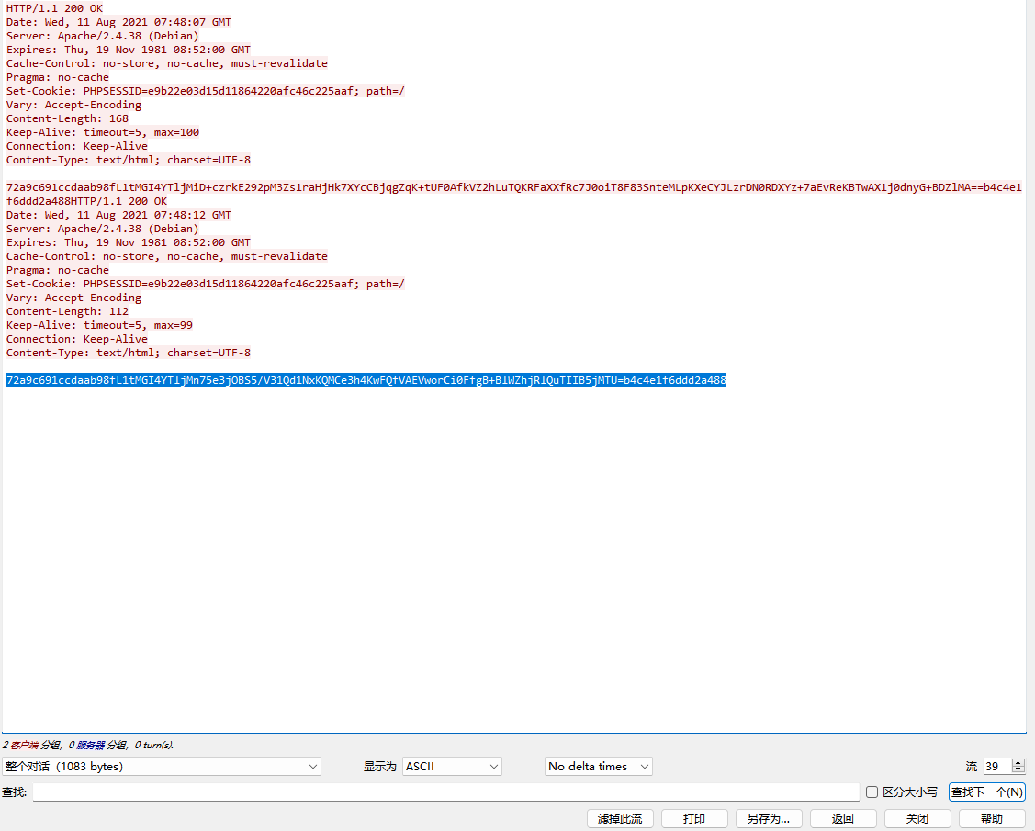
Task: Open 帮助 help button
Action: [x=991, y=818]
